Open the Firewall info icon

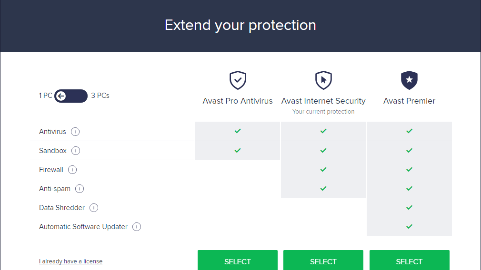pyautogui.click(x=72, y=170)
